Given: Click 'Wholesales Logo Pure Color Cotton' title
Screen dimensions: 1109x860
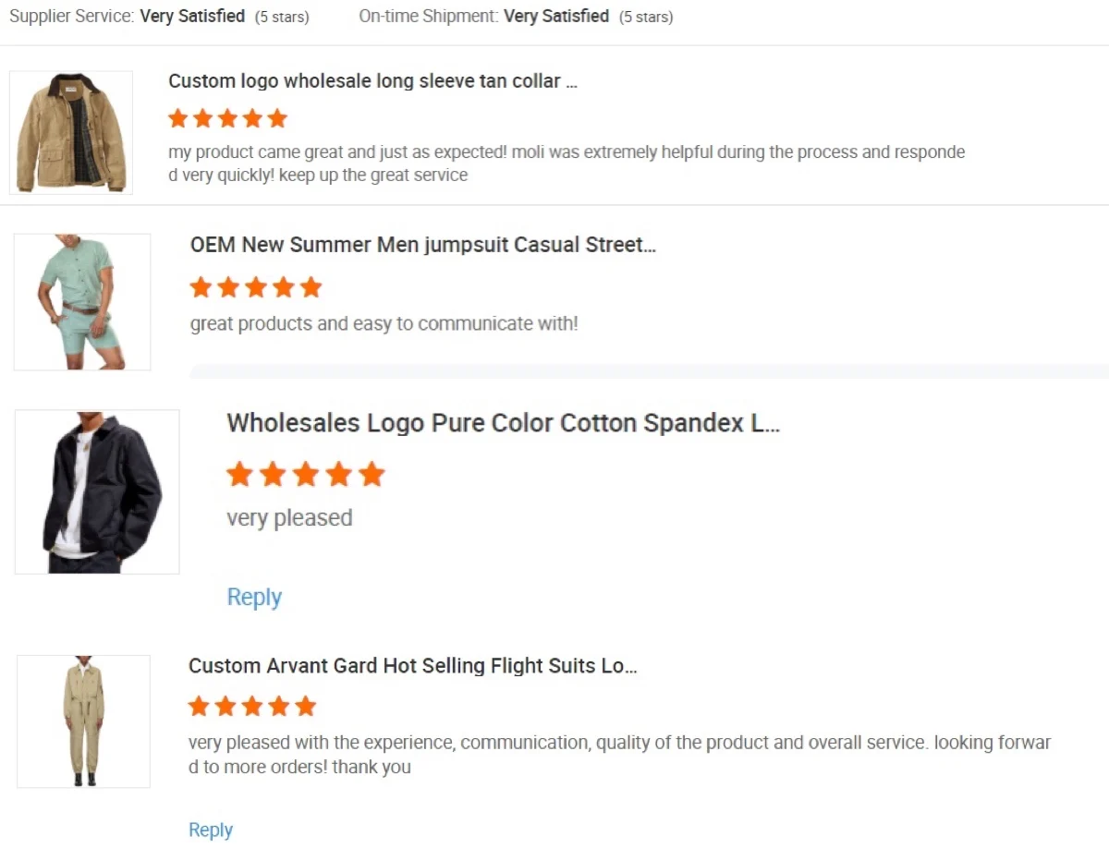Looking at the screenshot, I should pyautogui.click(x=503, y=423).
